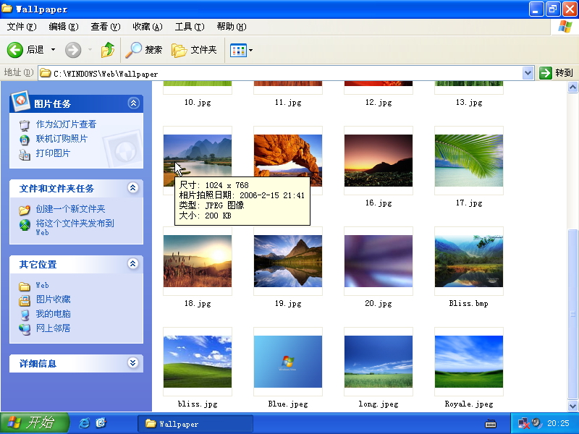Open the 收藏(A) menu
This screenshot has height=434, width=579.
tap(148, 27)
